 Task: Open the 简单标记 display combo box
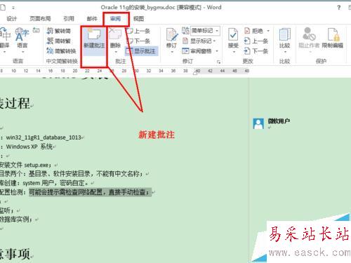(x=205, y=31)
